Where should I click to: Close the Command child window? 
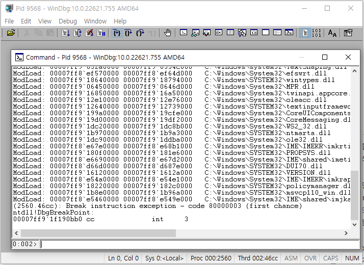click(348, 57)
